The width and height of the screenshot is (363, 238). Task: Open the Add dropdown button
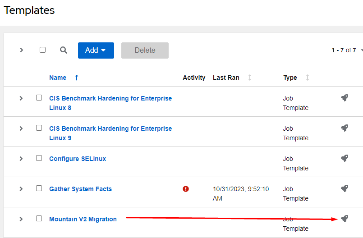[96, 50]
